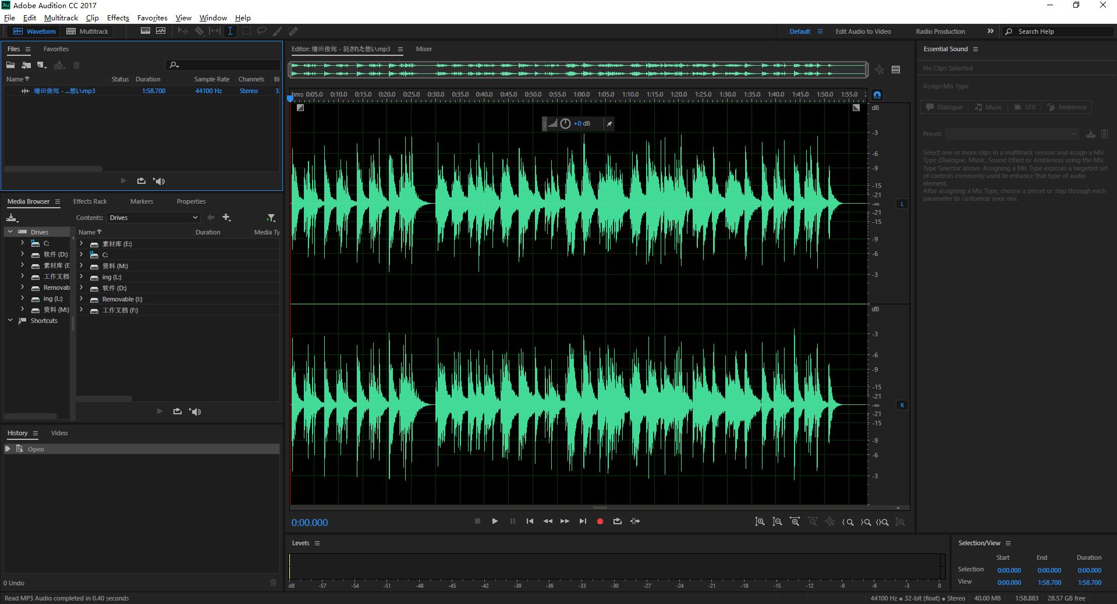
Task: Select the Time Selection tool
Action: pos(230,31)
